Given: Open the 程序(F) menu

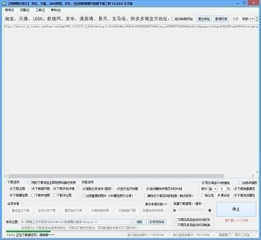Looking at the screenshot, I should tap(9, 10).
